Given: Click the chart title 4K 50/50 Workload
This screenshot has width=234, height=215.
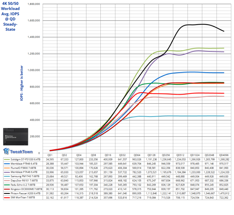Looking at the screenshot, I should click(10, 6).
